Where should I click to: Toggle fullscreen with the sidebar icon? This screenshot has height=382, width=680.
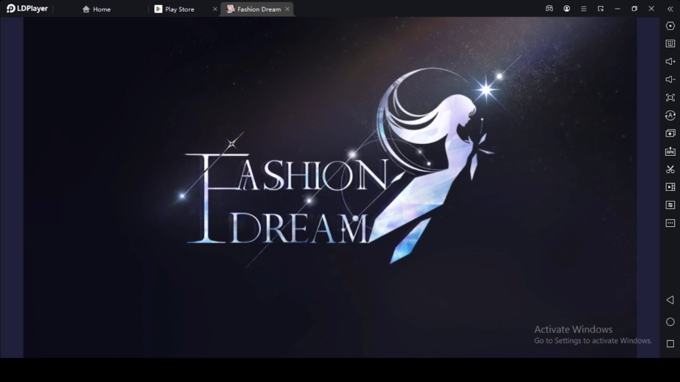[670, 97]
